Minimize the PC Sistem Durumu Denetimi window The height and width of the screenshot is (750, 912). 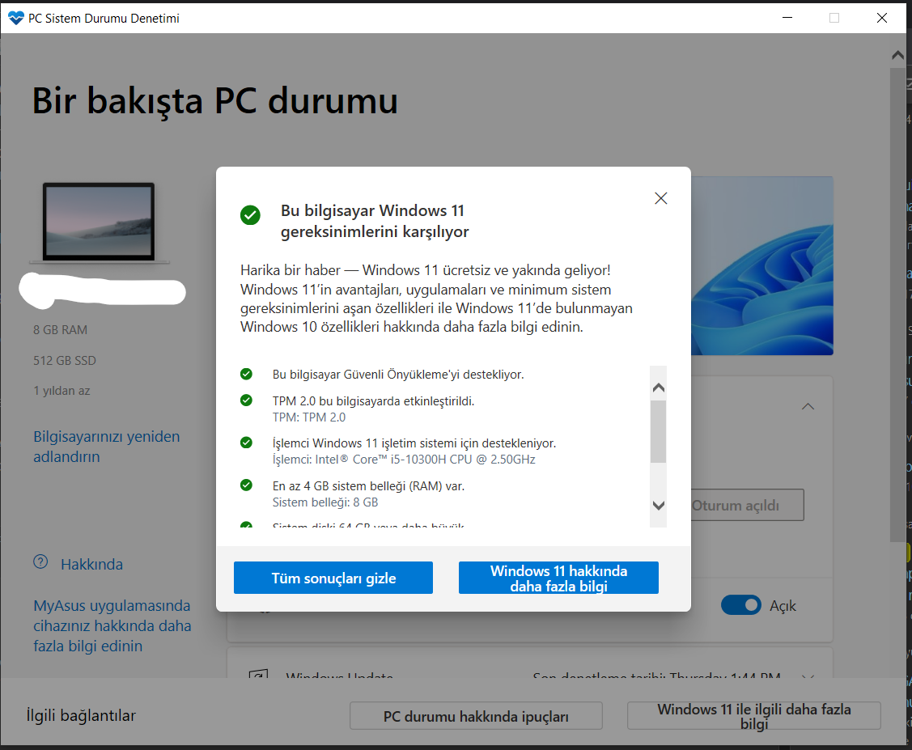pyautogui.click(x=787, y=18)
